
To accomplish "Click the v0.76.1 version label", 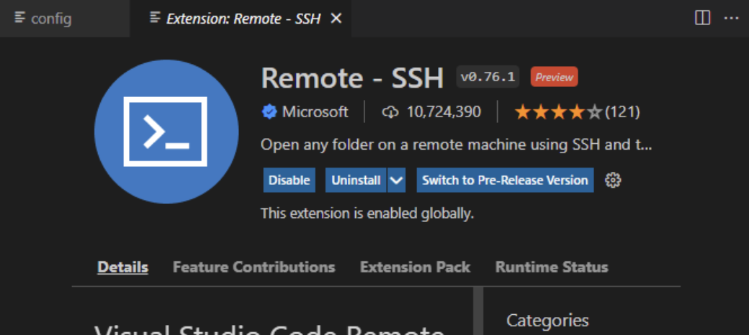I will [488, 77].
